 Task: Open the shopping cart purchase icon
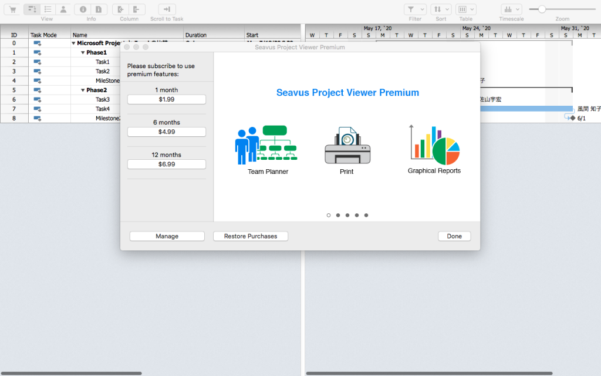pos(13,9)
